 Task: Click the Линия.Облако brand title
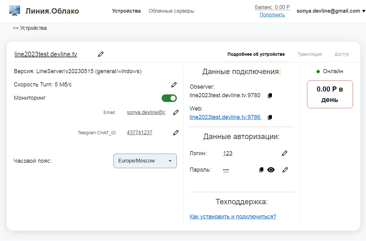pyautogui.click(x=52, y=11)
